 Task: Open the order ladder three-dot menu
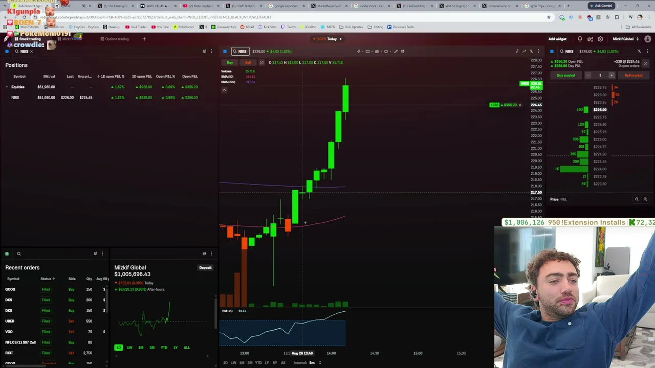(647, 51)
